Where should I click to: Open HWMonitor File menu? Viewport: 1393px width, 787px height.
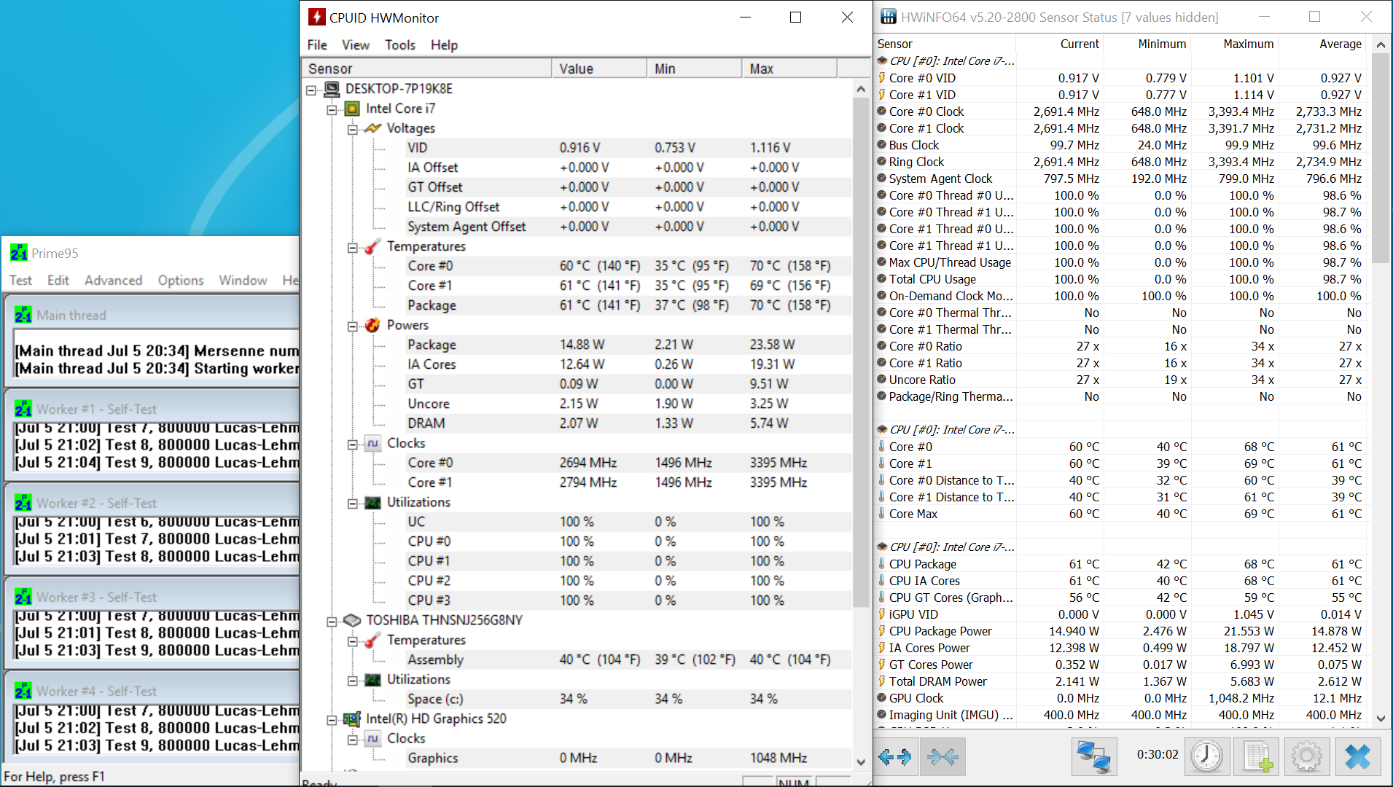pyautogui.click(x=317, y=45)
